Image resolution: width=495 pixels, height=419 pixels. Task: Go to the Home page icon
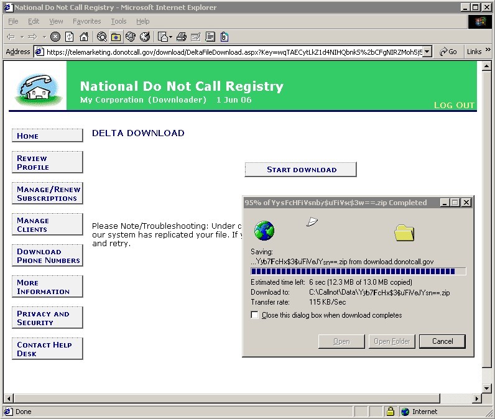click(84, 37)
